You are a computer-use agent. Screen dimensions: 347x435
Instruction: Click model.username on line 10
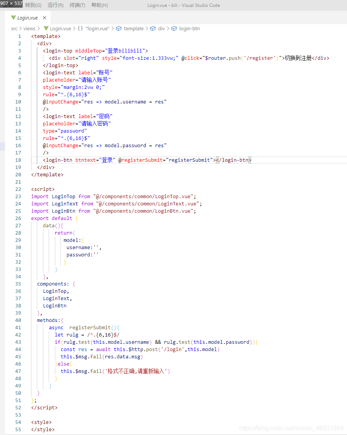[x=125, y=102]
